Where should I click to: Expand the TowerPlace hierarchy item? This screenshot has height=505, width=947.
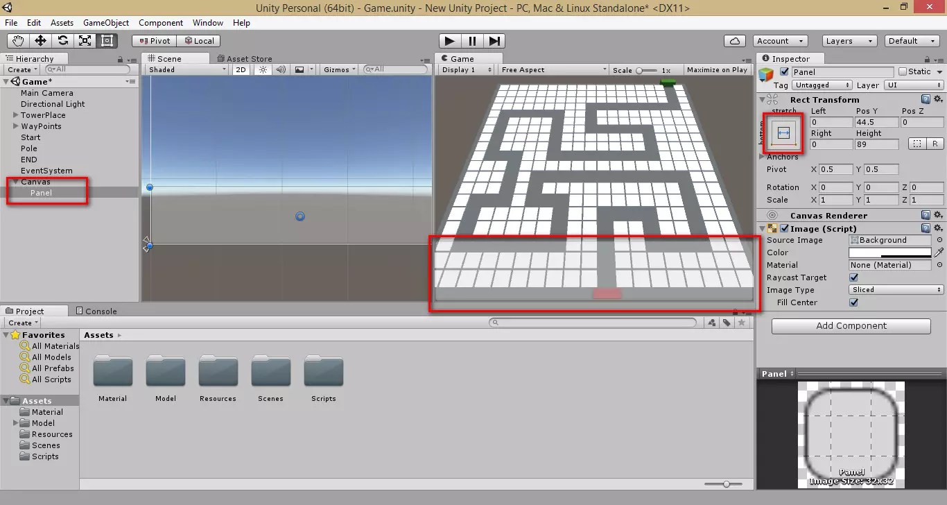tap(15, 115)
